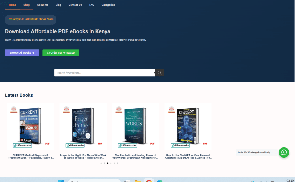Open the Prayer in the Night title link
Screen dimensions: 295x182
tap(83, 156)
